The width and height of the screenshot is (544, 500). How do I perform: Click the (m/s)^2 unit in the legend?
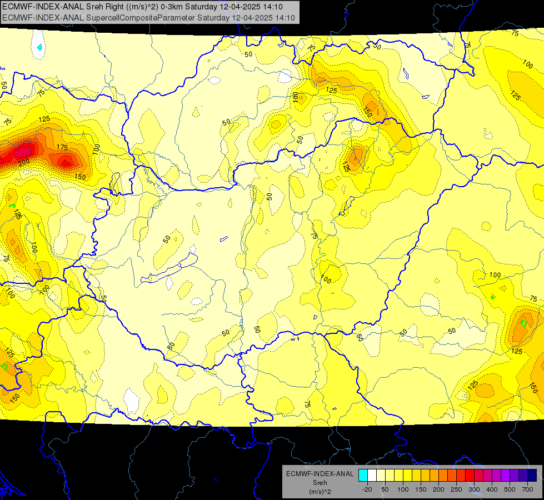pos(320,492)
